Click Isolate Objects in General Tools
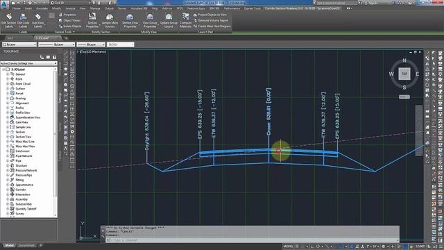Viewport: 444px width, 250px height. click(70, 26)
